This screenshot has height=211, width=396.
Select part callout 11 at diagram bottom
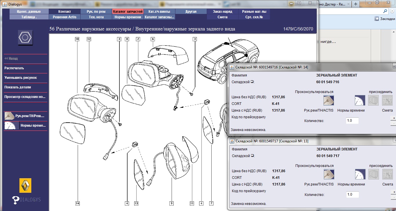click(x=192, y=203)
